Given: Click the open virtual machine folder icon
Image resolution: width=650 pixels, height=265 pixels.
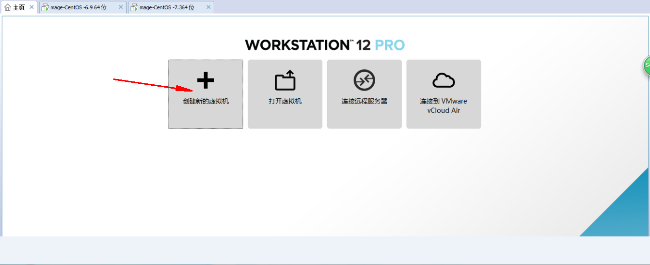Looking at the screenshot, I should coord(285,80).
